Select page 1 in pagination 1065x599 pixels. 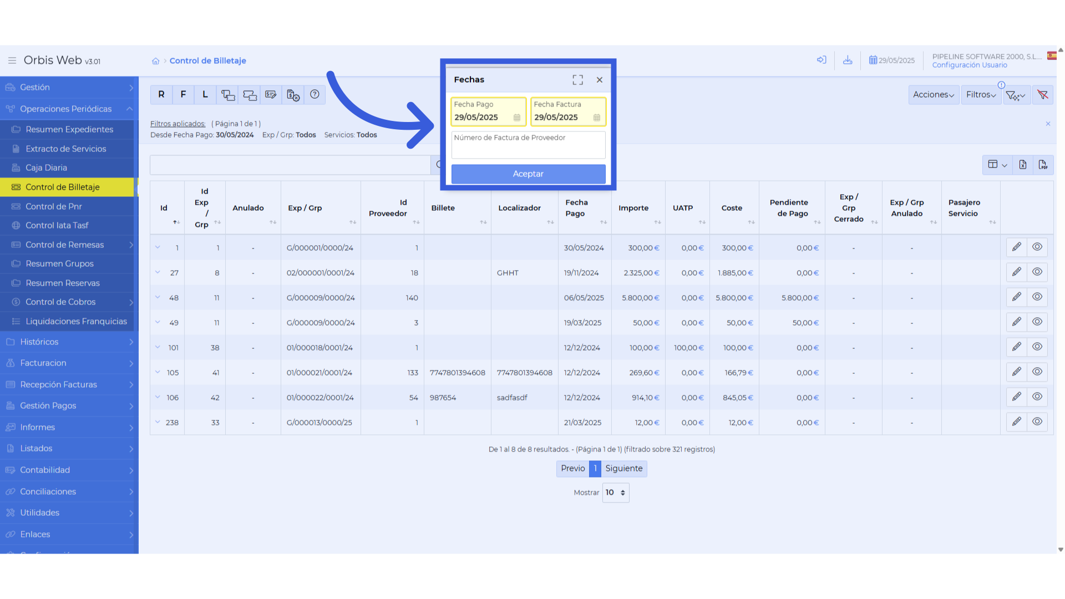click(595, 469)
